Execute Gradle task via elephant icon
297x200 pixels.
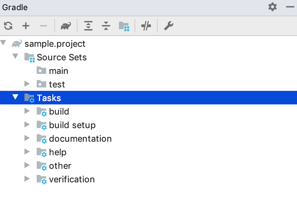66,26
